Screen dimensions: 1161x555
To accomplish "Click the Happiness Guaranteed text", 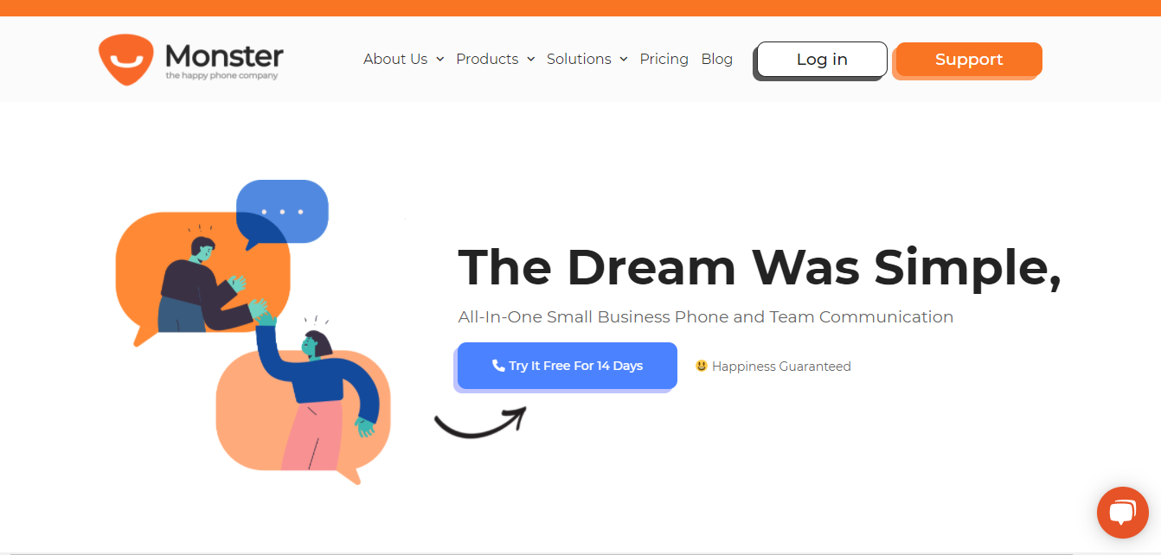I will coord(781,367).
